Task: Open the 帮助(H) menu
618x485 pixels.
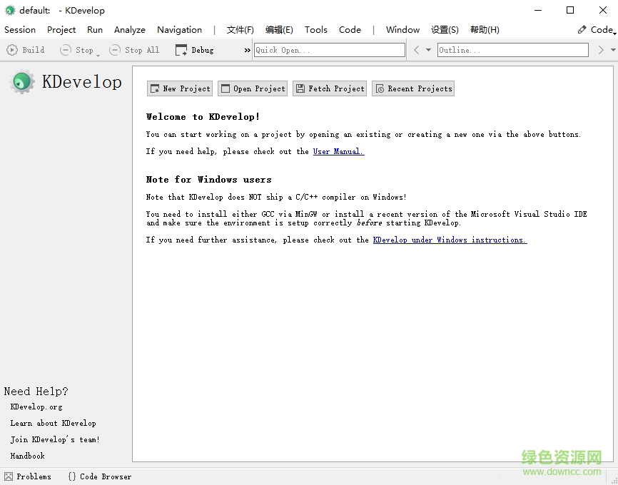Action: [485, 29]
